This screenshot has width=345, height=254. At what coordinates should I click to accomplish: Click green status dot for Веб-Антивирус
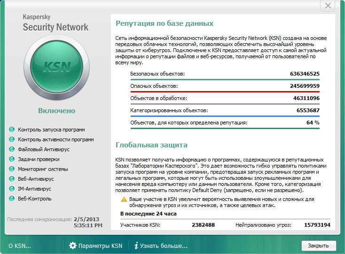pos(12,179)
